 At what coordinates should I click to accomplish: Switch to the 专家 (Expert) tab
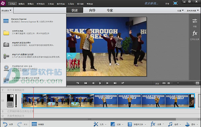pyautogui.click(x=110, y=10)
